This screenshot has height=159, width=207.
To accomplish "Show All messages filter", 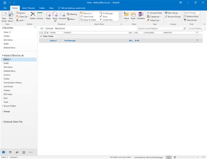I will coord(42,28).
